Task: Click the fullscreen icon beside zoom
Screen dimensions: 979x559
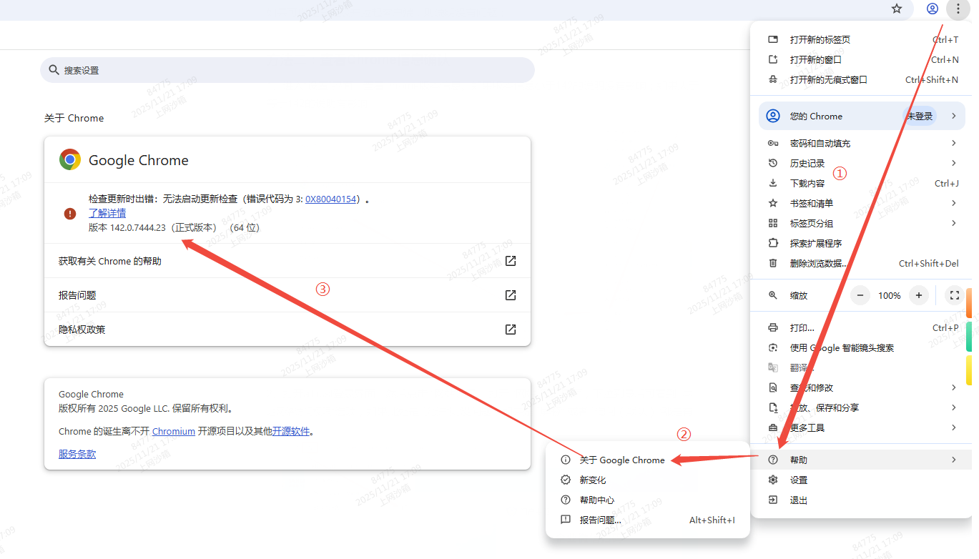Action: click(x=954, y=295)
